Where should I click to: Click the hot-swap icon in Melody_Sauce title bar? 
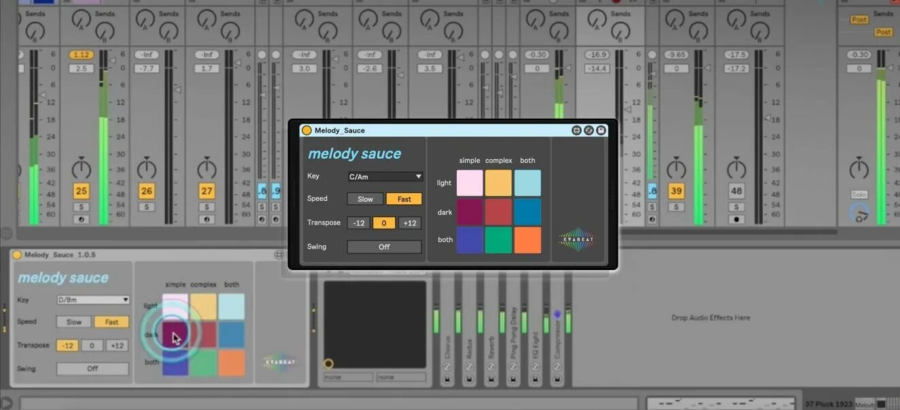[x=589, y=130]
